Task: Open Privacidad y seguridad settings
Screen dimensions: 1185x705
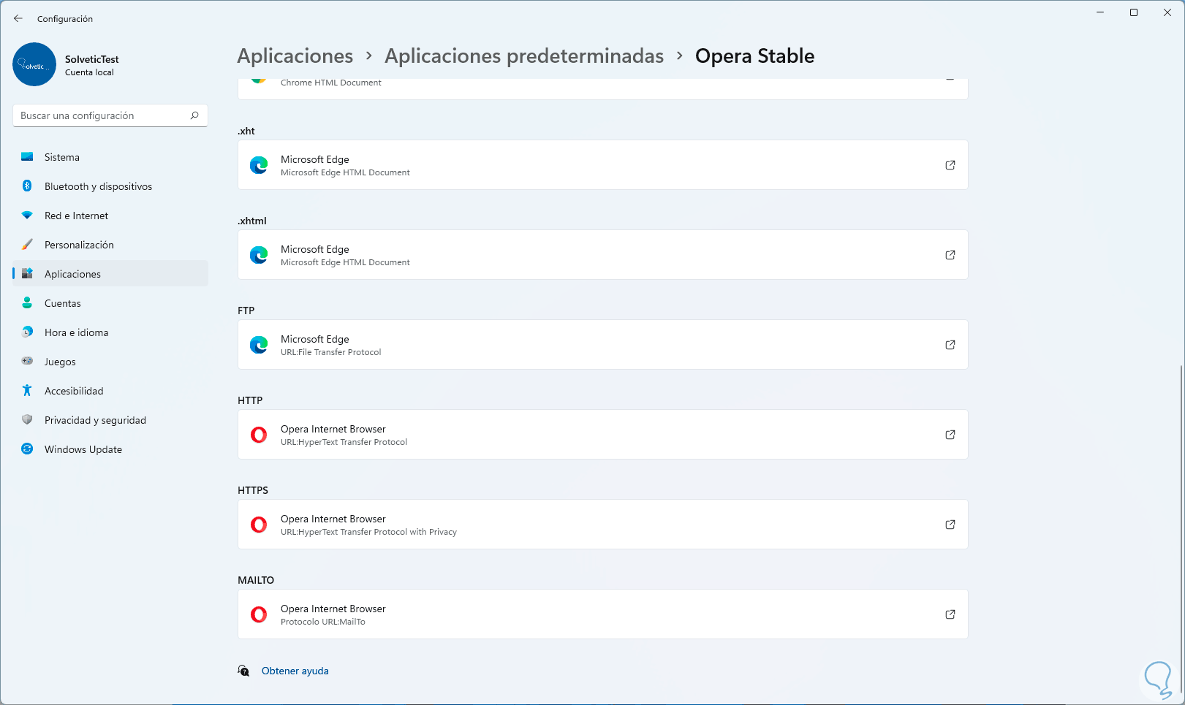Action: [x=95, y=420]
